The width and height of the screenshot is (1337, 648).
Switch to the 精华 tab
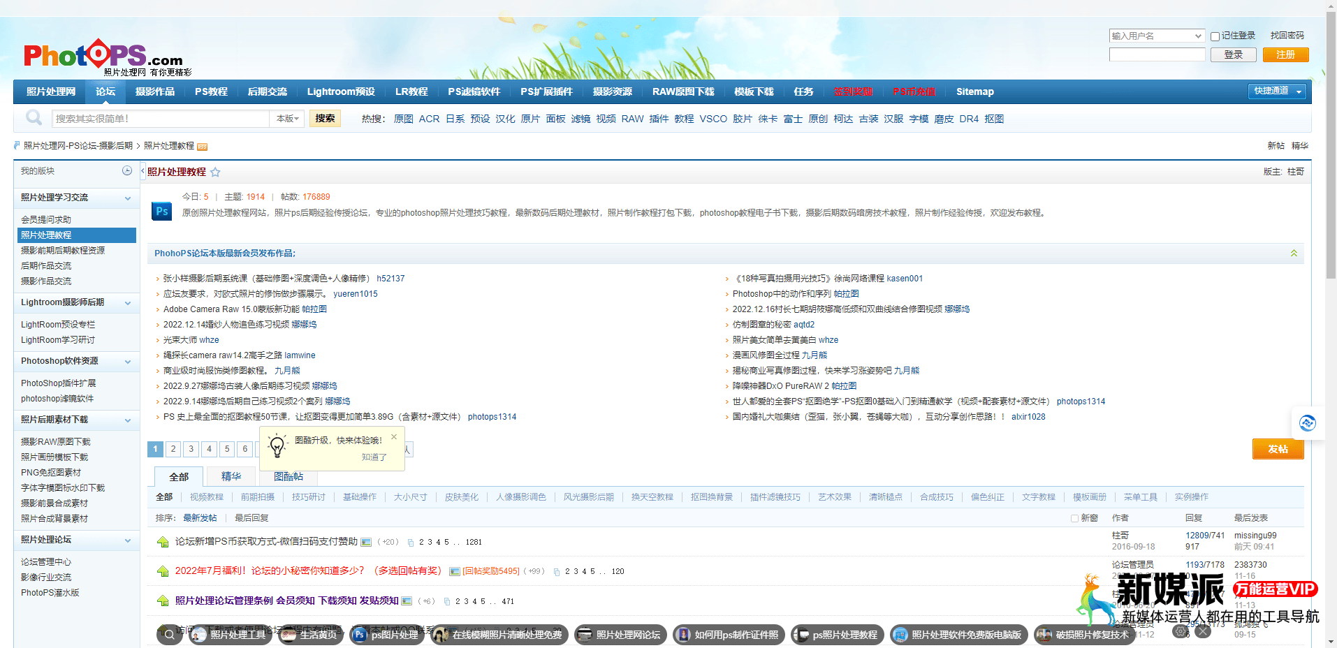pyautogui.click(x=231, y=476)
